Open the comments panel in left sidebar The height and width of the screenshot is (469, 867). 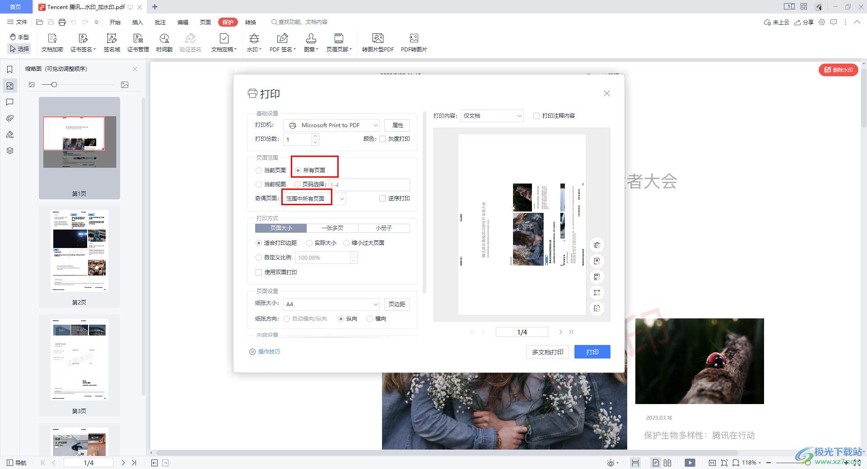[x=9, y=102]
